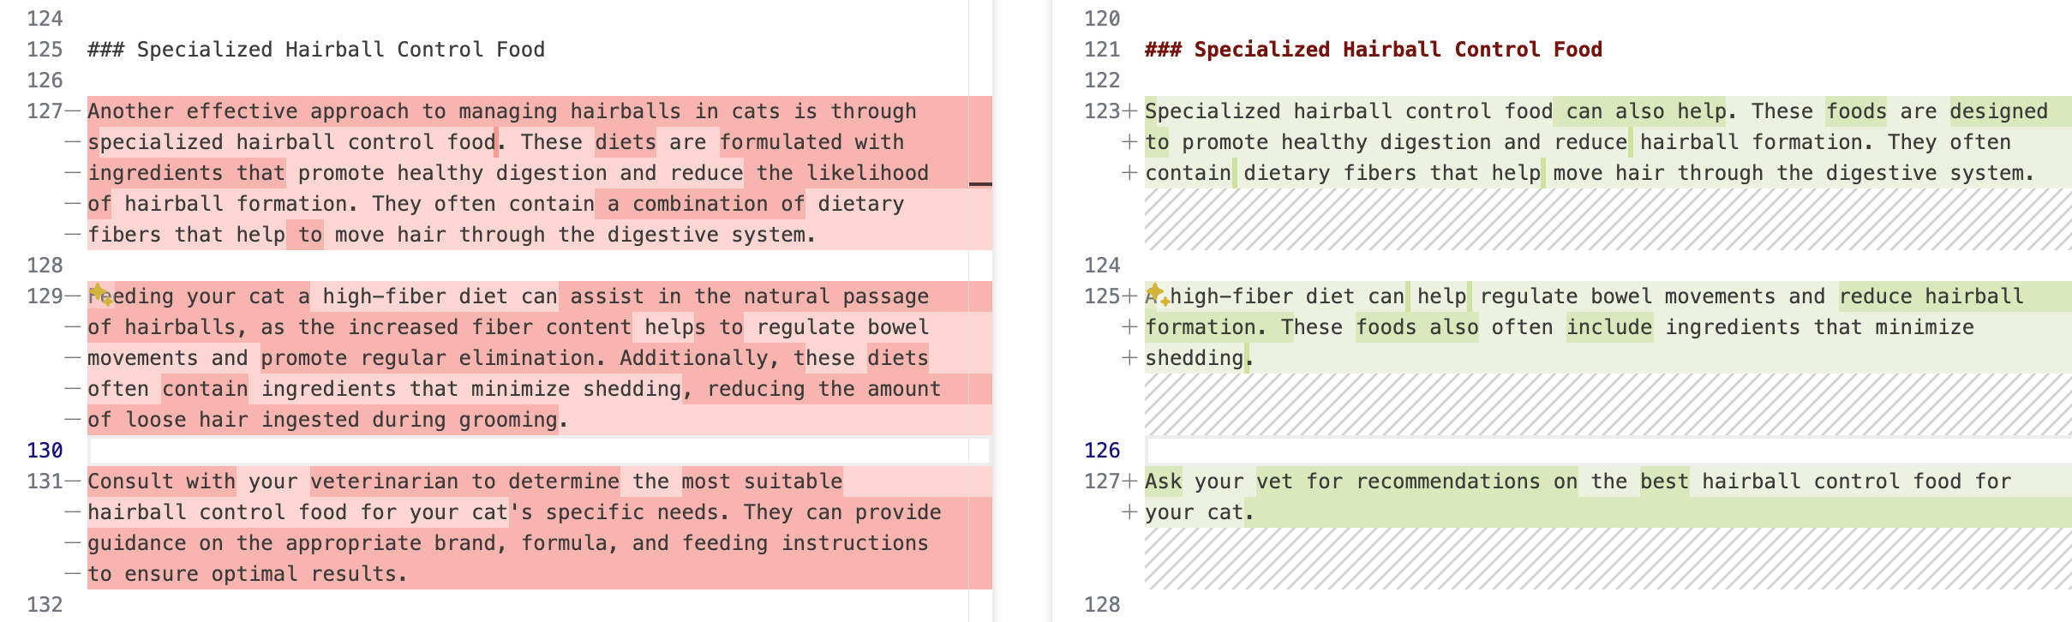Click the minus marker next to line 131

tap(73, 481)
